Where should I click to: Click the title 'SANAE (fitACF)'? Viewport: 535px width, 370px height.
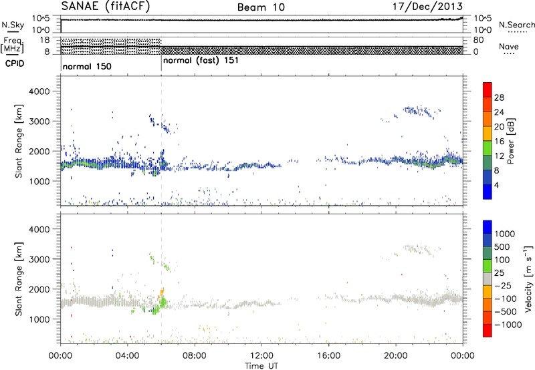[106, 6]
